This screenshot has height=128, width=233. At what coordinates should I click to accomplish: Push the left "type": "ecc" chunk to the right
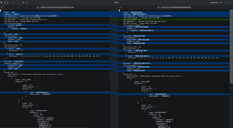coord(111,12)
